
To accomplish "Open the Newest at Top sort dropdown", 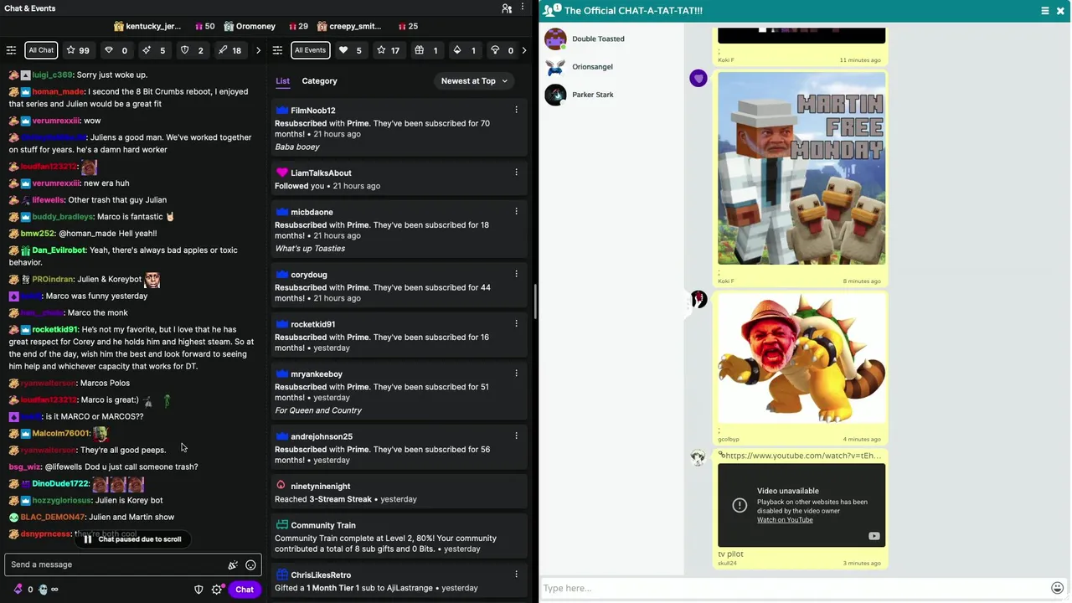I will pos(474,81).
